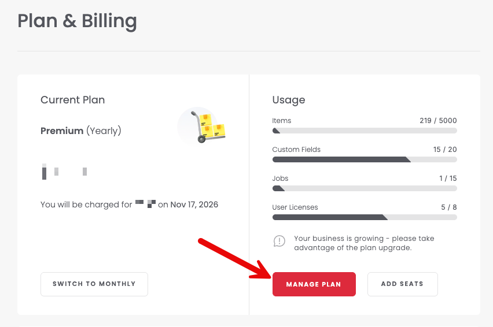Click the Jobs usage progress bar
Screen dimensions: 493x327
click(x=365, y=188)
